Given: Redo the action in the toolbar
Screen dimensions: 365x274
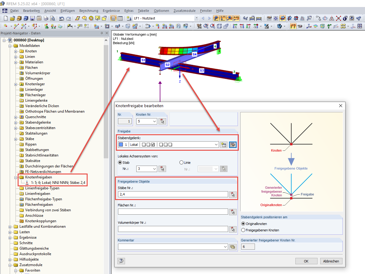Looking at the screenshot, I should 68,18.
